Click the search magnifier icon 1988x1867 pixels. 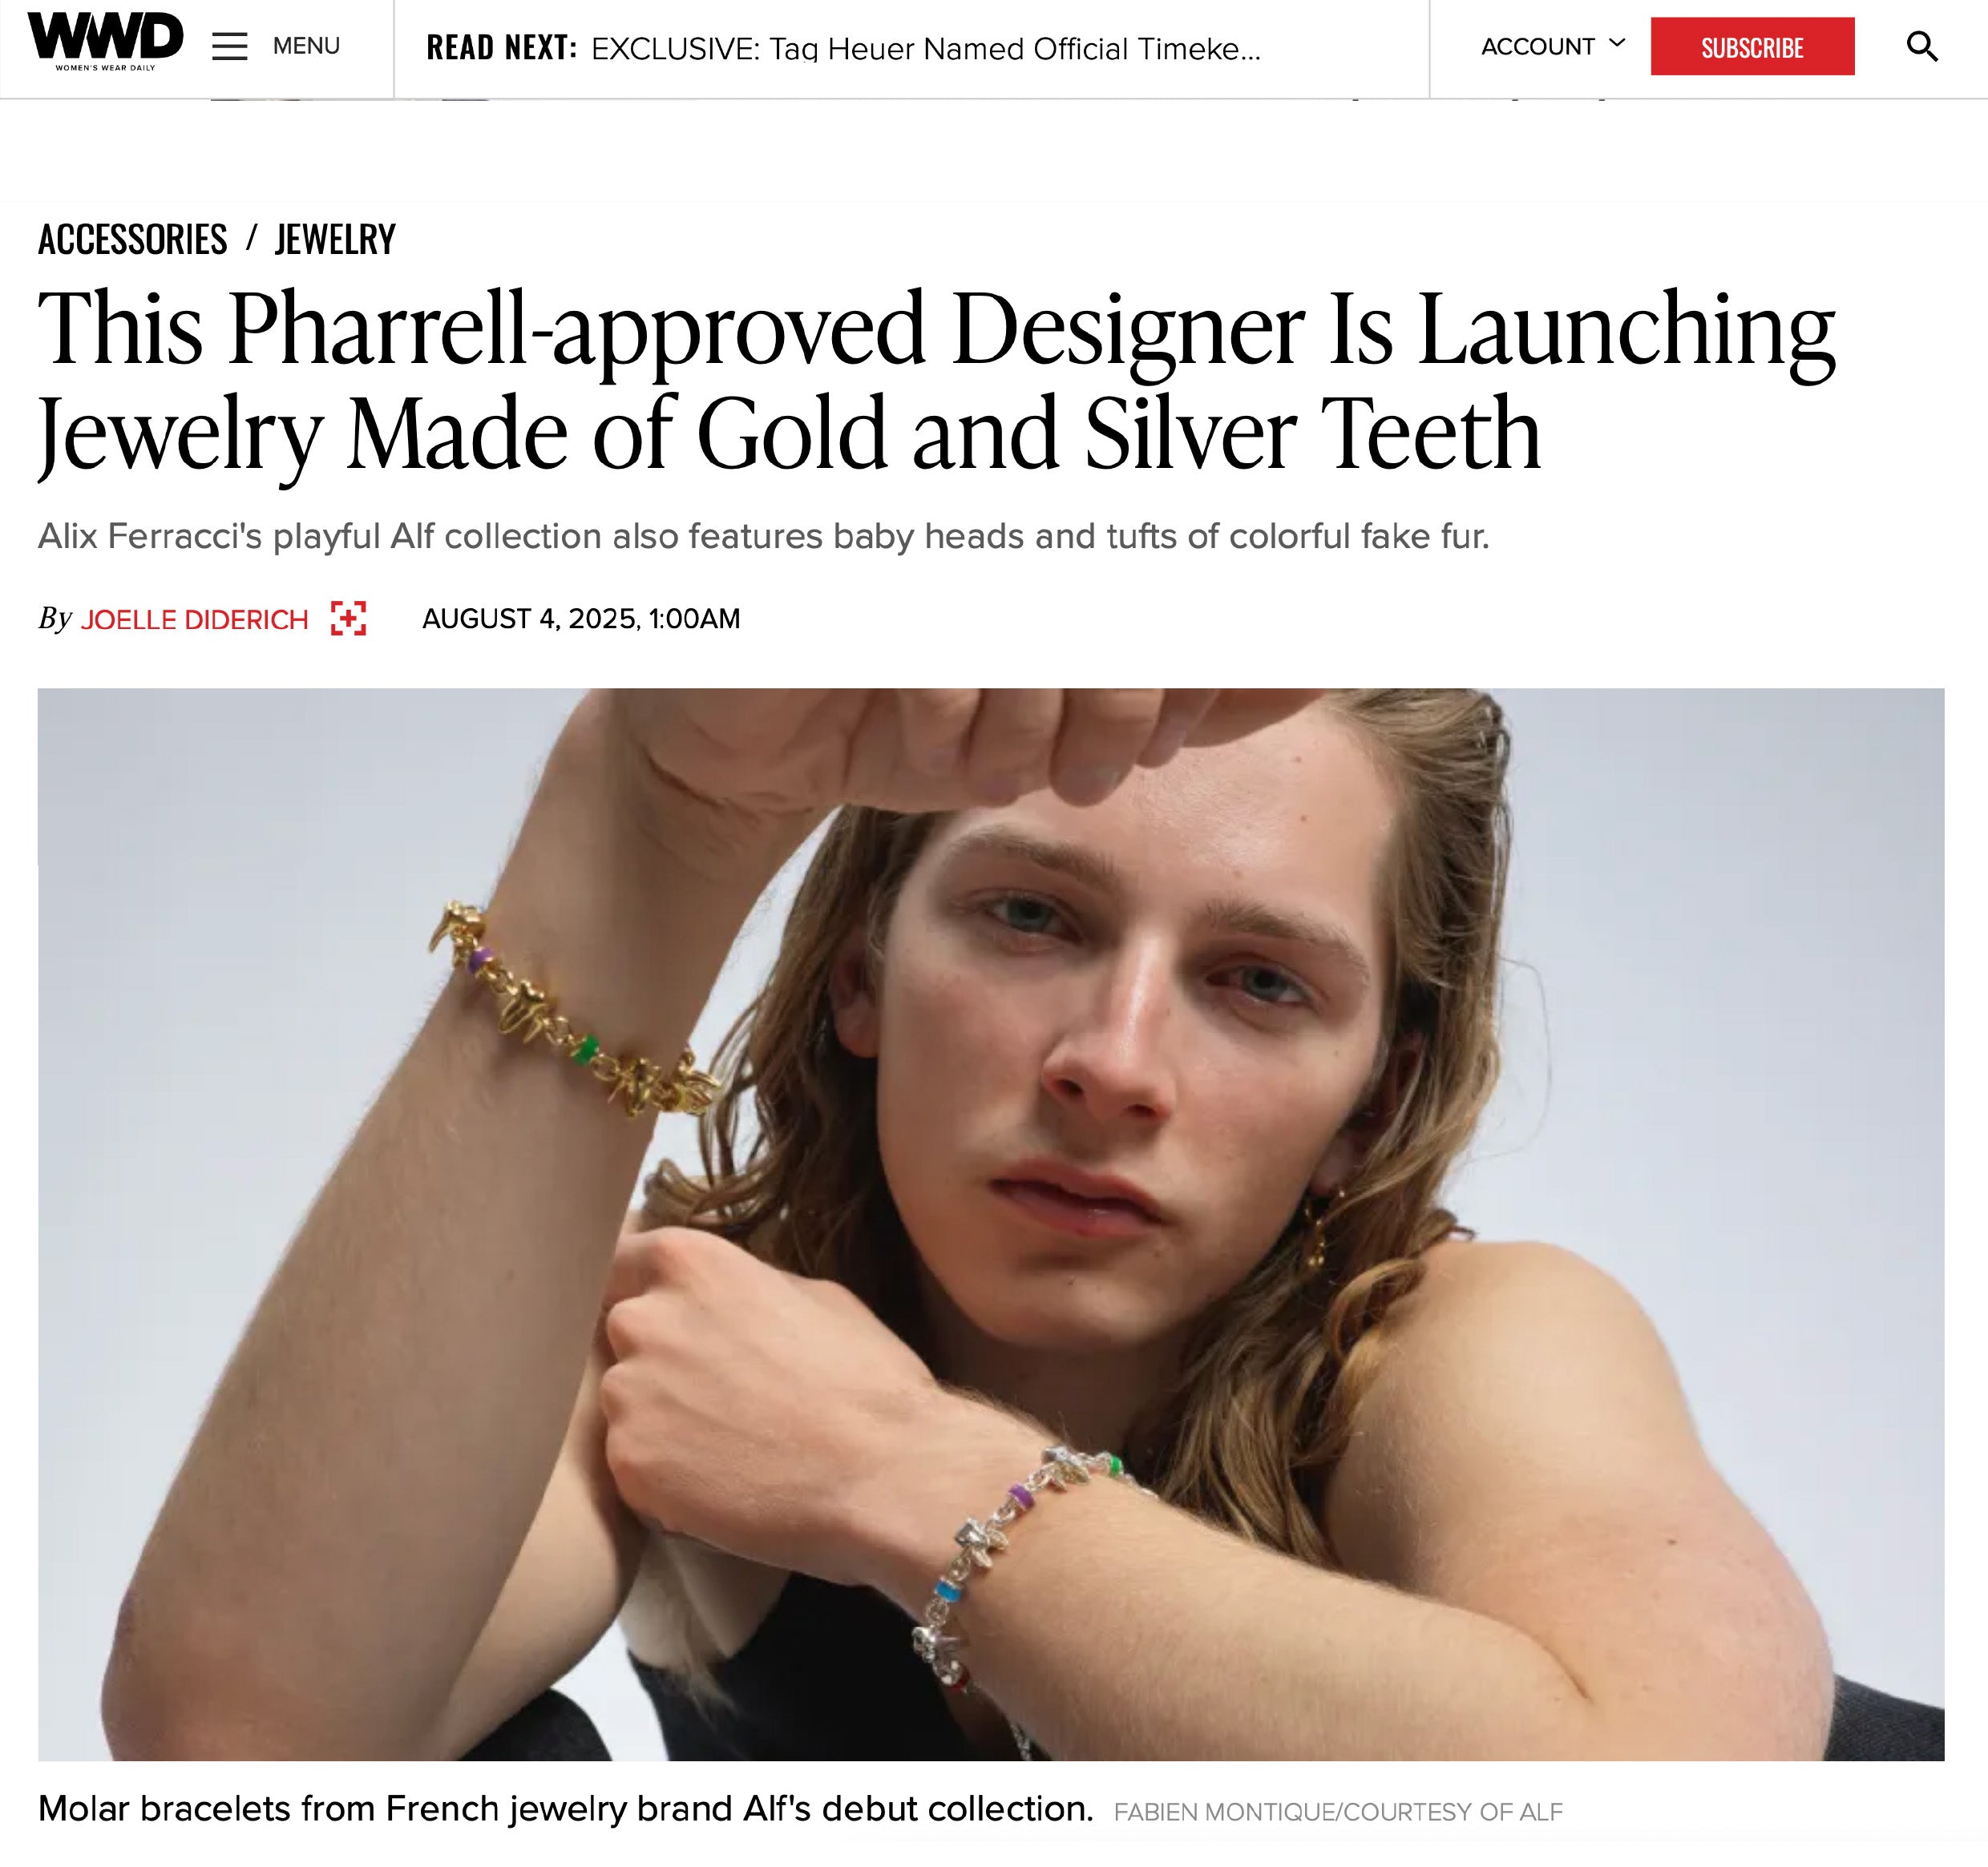(x=1921, y=46)
